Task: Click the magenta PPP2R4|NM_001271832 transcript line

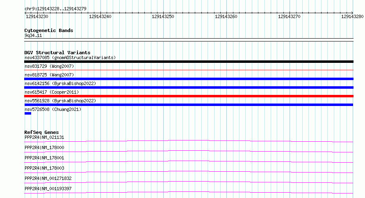Action: pos(189,182)
